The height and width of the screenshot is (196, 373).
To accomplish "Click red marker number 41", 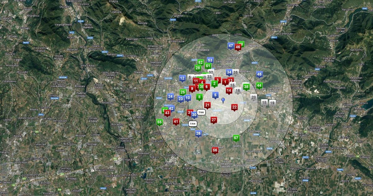I will pos(176,122).
